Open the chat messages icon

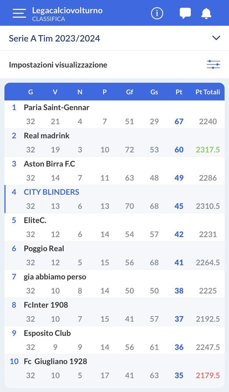point(185,13)
